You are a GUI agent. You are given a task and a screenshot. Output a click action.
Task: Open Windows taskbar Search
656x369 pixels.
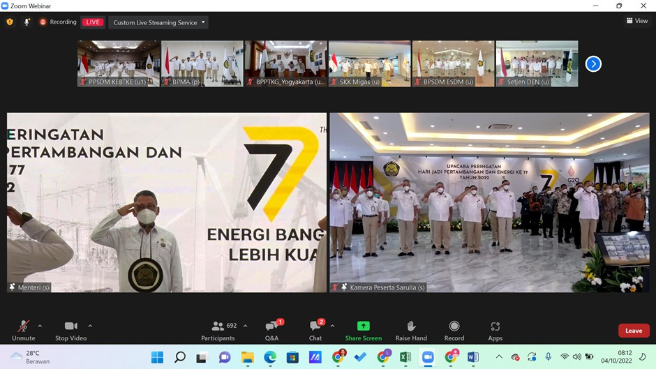[x=180, y=357]
